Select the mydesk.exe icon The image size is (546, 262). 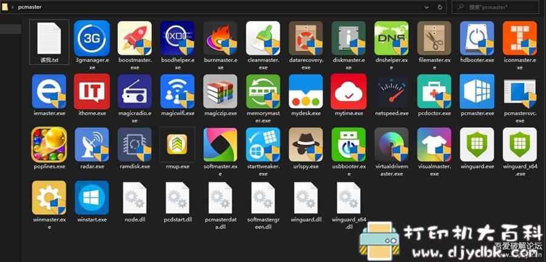coord(306,91)
